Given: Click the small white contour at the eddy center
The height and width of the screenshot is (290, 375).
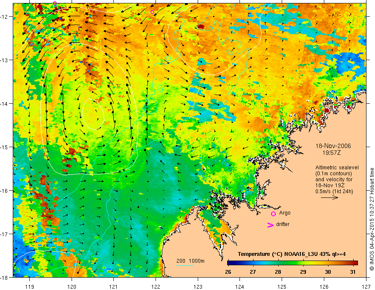Looking at the screenshot, I should coord(93,114).
